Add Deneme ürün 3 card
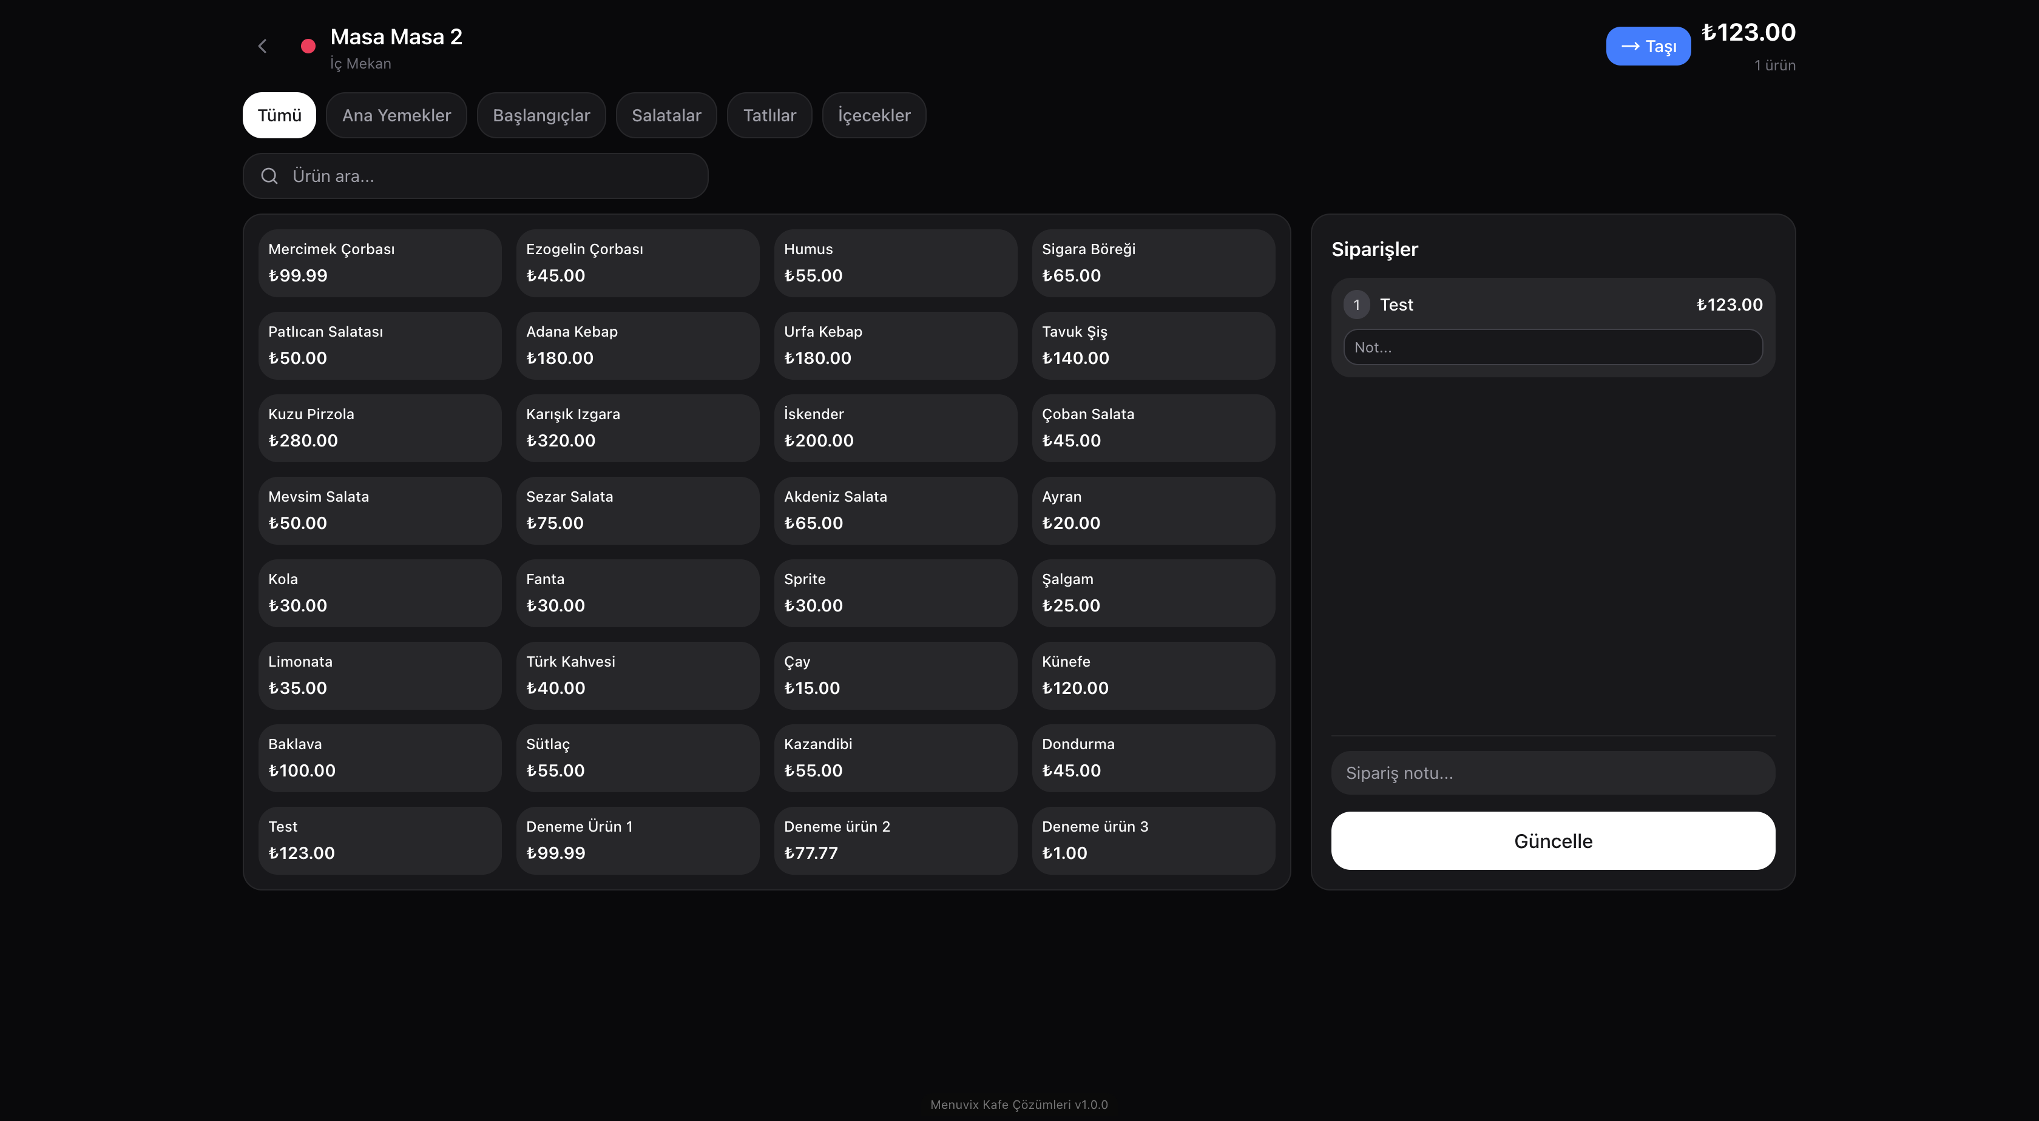Screen dimensions: 2039x1121 (1153, 840)
